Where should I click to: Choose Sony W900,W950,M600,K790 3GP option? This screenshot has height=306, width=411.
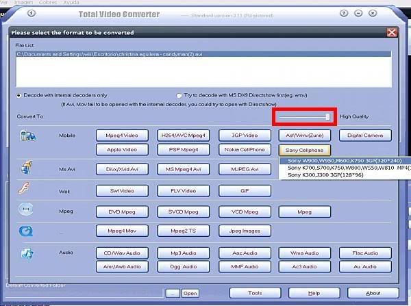(345, 161)
